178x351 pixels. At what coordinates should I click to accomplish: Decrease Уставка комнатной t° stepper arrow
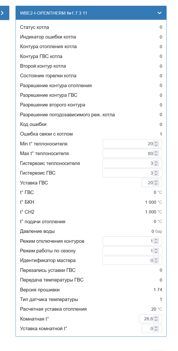coord(156,330)
